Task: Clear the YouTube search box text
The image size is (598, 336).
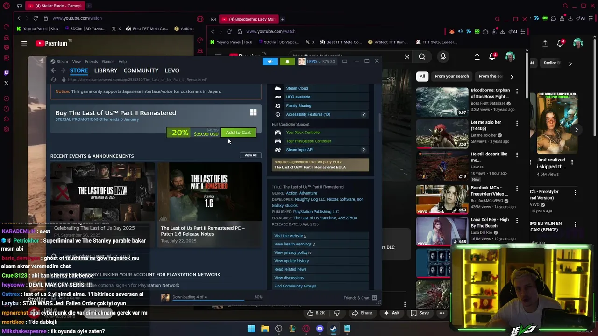Action: click(407, 57)
